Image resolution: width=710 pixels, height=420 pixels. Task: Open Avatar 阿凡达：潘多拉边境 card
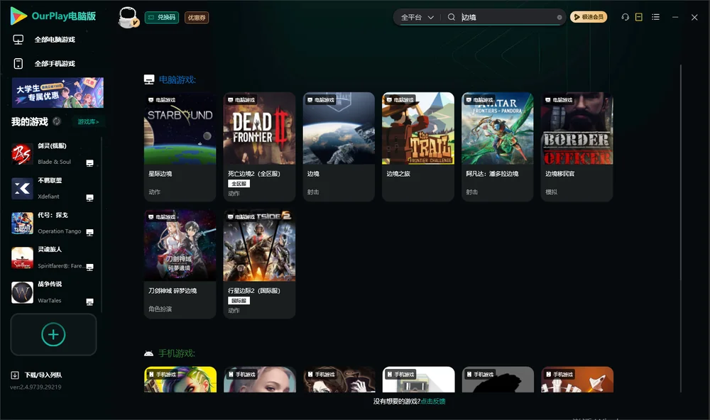click(498, 147)
